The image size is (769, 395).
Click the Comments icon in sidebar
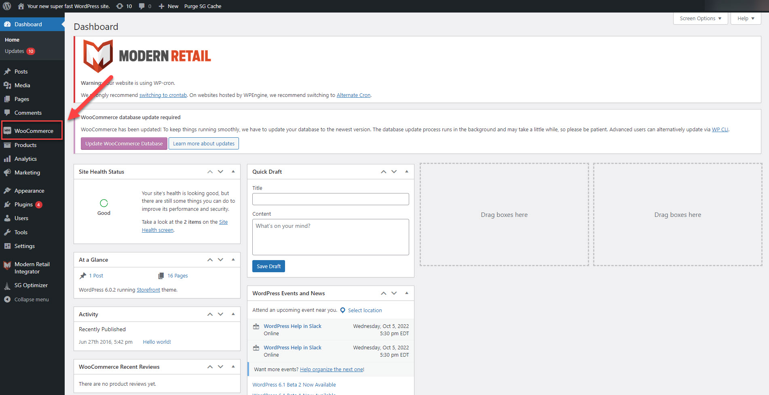[x=7, y=113]
